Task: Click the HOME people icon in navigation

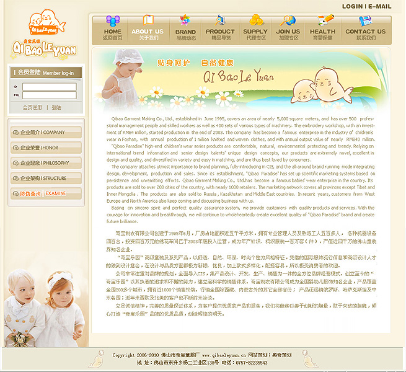Action: (x=113, y=20)
